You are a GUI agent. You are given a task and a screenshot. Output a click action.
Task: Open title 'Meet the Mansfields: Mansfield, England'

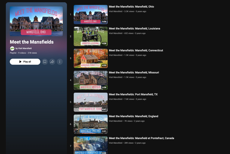click(x=133, y=116)
